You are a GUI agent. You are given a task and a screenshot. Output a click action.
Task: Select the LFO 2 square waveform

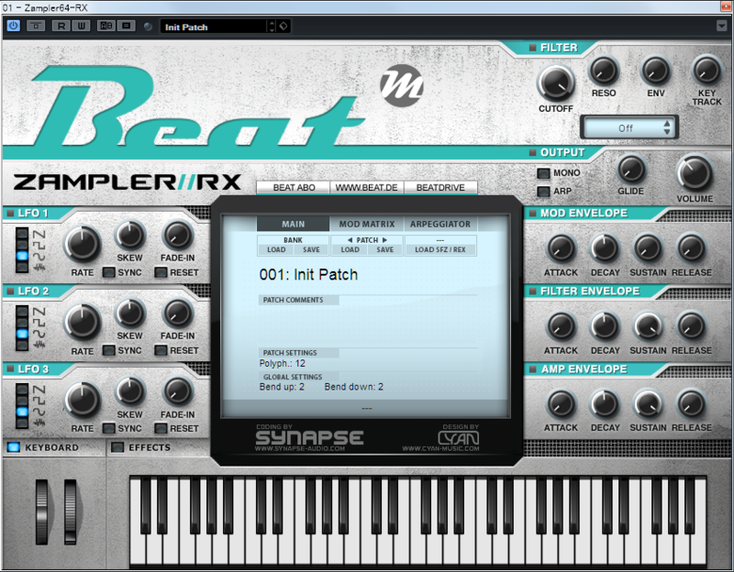pos(22,323)
